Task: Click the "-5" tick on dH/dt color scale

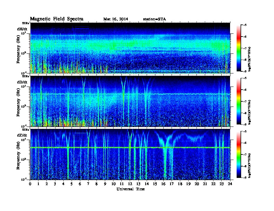Action: [245, 25]
